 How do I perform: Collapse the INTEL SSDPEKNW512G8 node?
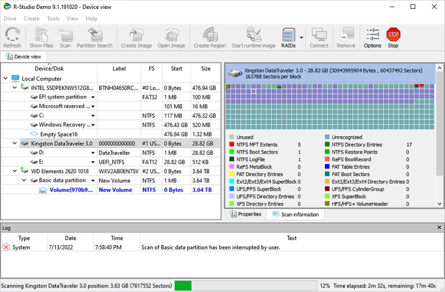click(x=15, y=88)
